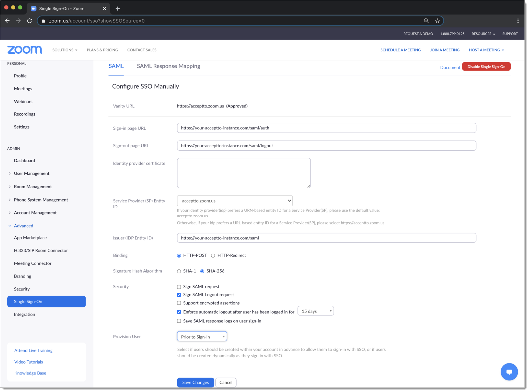Viewport: 529px width, 392px height.
Task: Select Single Sign-On in sidebar
Action: click(x=46, y=302)
